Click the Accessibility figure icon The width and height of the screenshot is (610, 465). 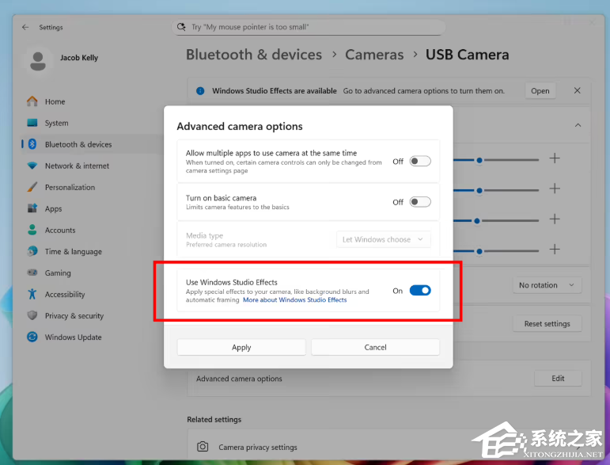click(32, 294)
